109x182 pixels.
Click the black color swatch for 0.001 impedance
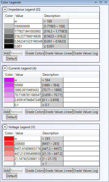point(9,46)
